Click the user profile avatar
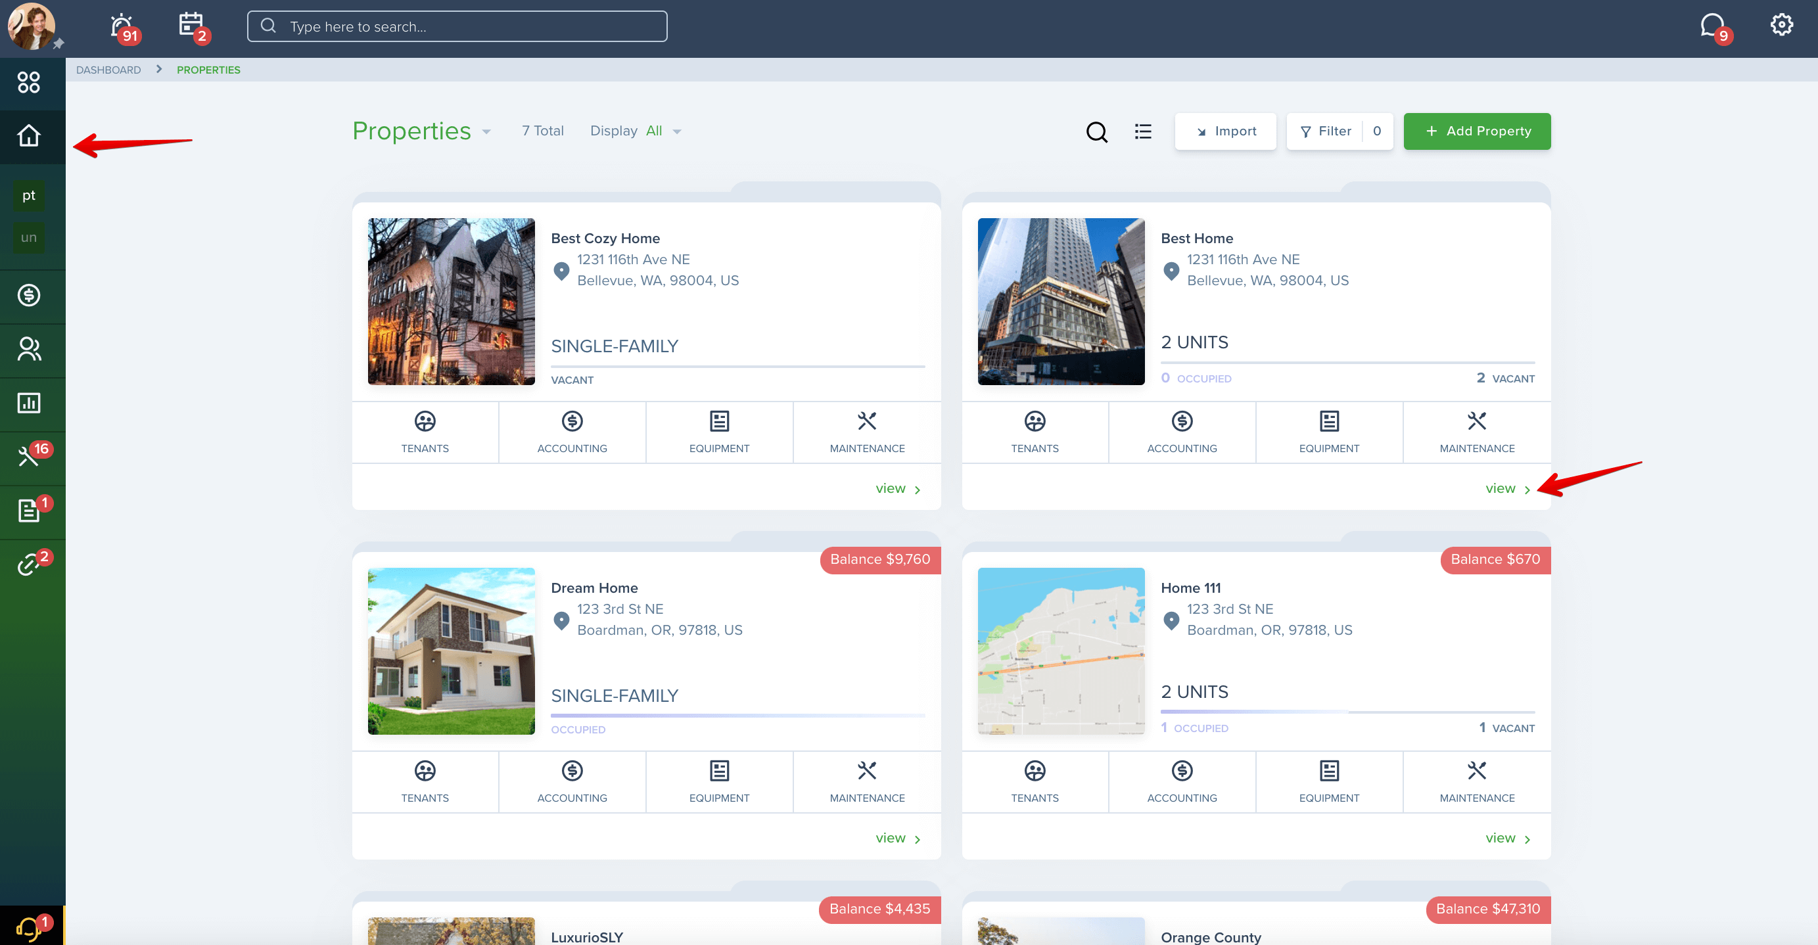Screen dimensions: 1818x945 [x=31, y=26]
